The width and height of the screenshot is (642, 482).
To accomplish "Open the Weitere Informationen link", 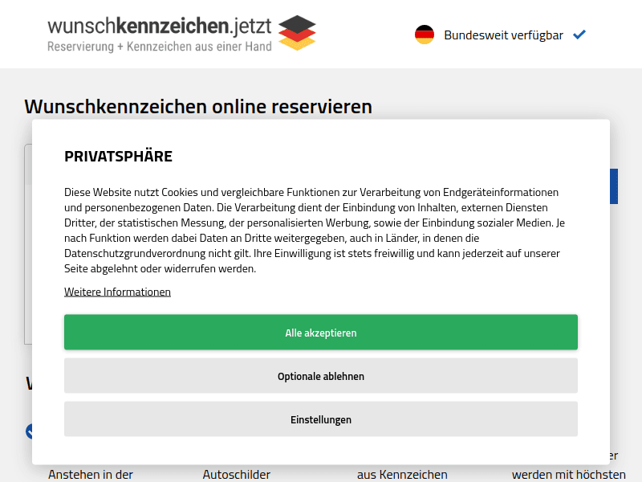I will [117, 291].
